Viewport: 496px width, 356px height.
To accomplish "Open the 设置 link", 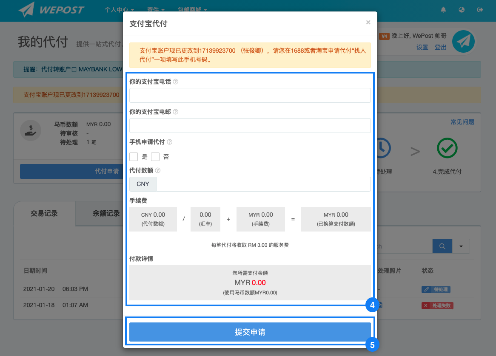I will pyautogui.click(x=422, y=48).
